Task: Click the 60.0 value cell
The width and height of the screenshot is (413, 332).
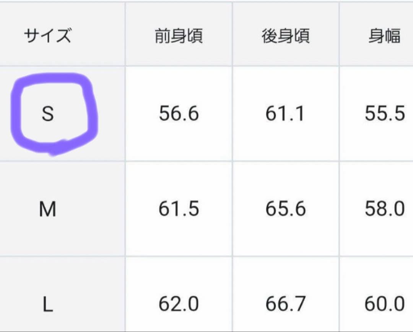Action: point(384,304)
